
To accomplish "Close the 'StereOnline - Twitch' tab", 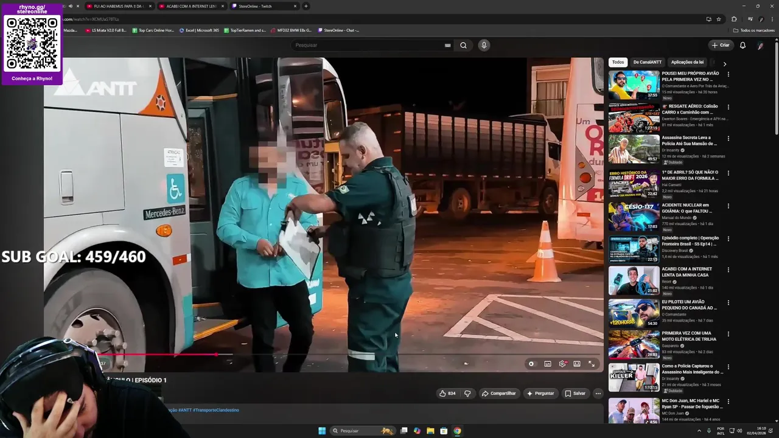I will coord(295,6).
